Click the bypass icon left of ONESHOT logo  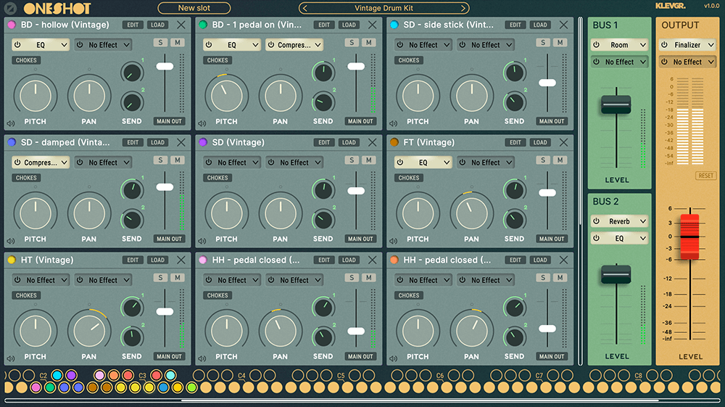11,9
